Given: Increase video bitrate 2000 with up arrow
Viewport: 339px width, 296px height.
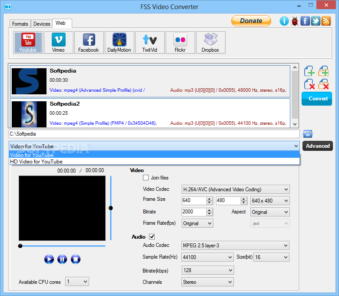Looking at the screenshot, I should pos(209,210).
